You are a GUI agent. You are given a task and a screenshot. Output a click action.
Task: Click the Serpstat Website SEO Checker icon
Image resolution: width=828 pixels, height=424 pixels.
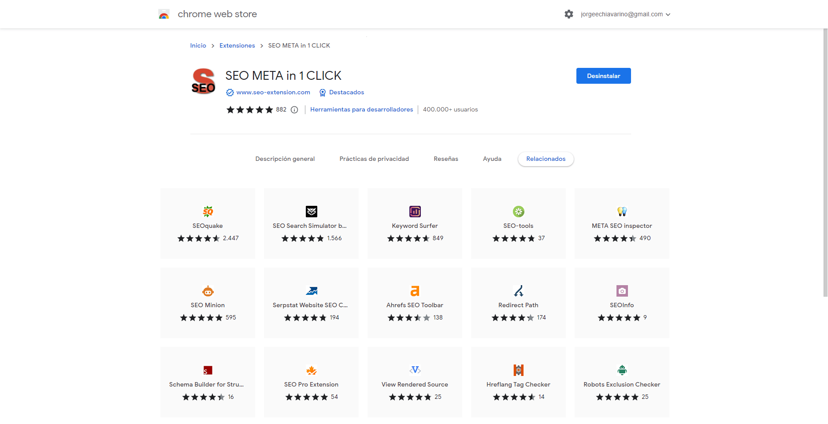[x=312, y=291]
